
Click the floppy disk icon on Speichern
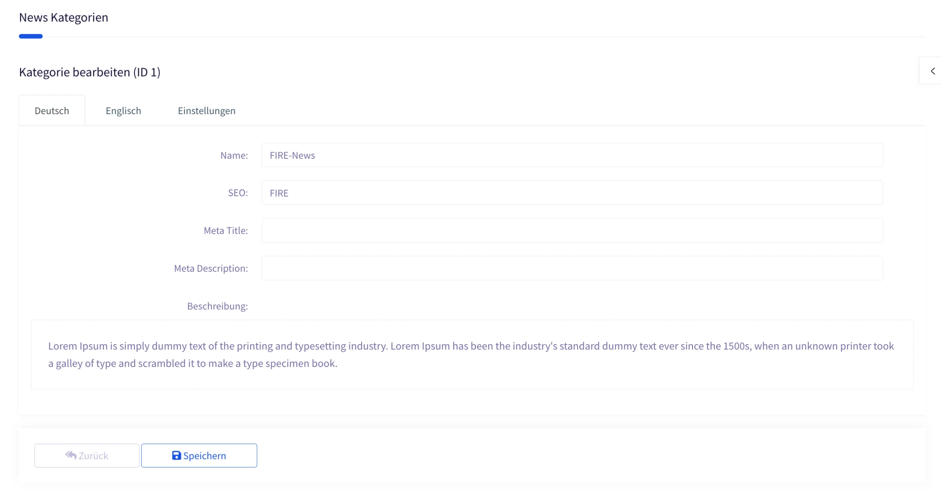176,455
